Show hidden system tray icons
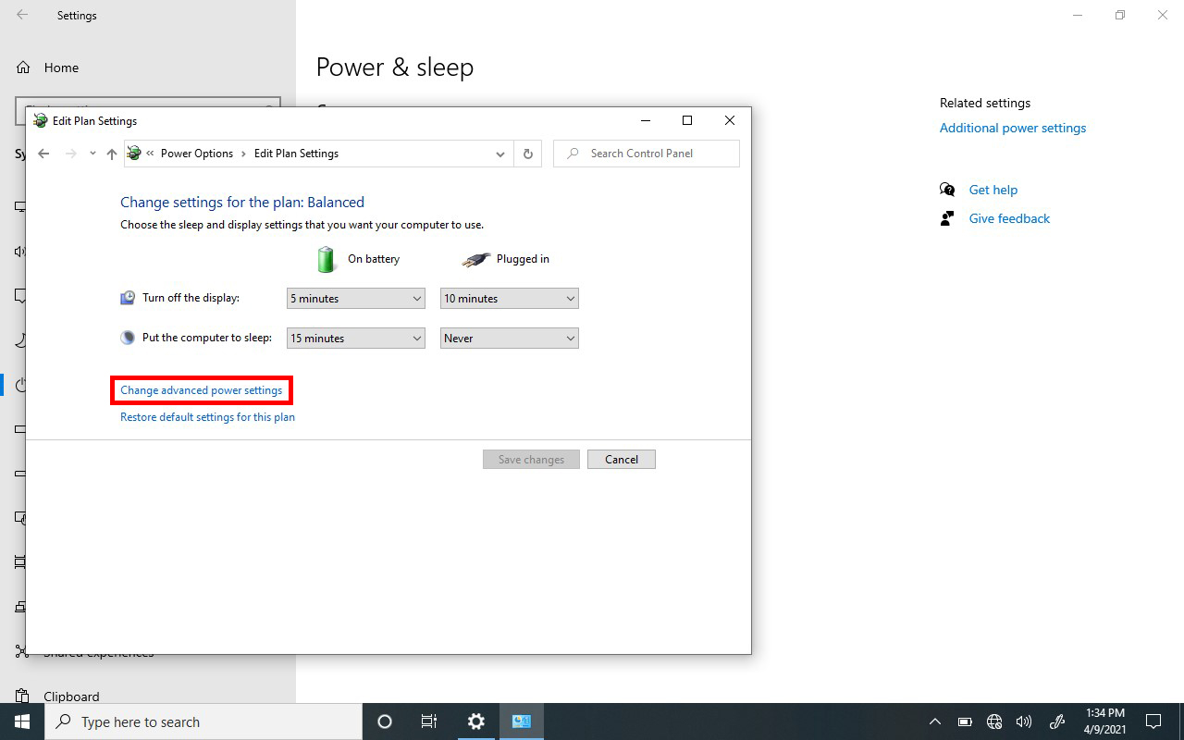 pos(935,721)
